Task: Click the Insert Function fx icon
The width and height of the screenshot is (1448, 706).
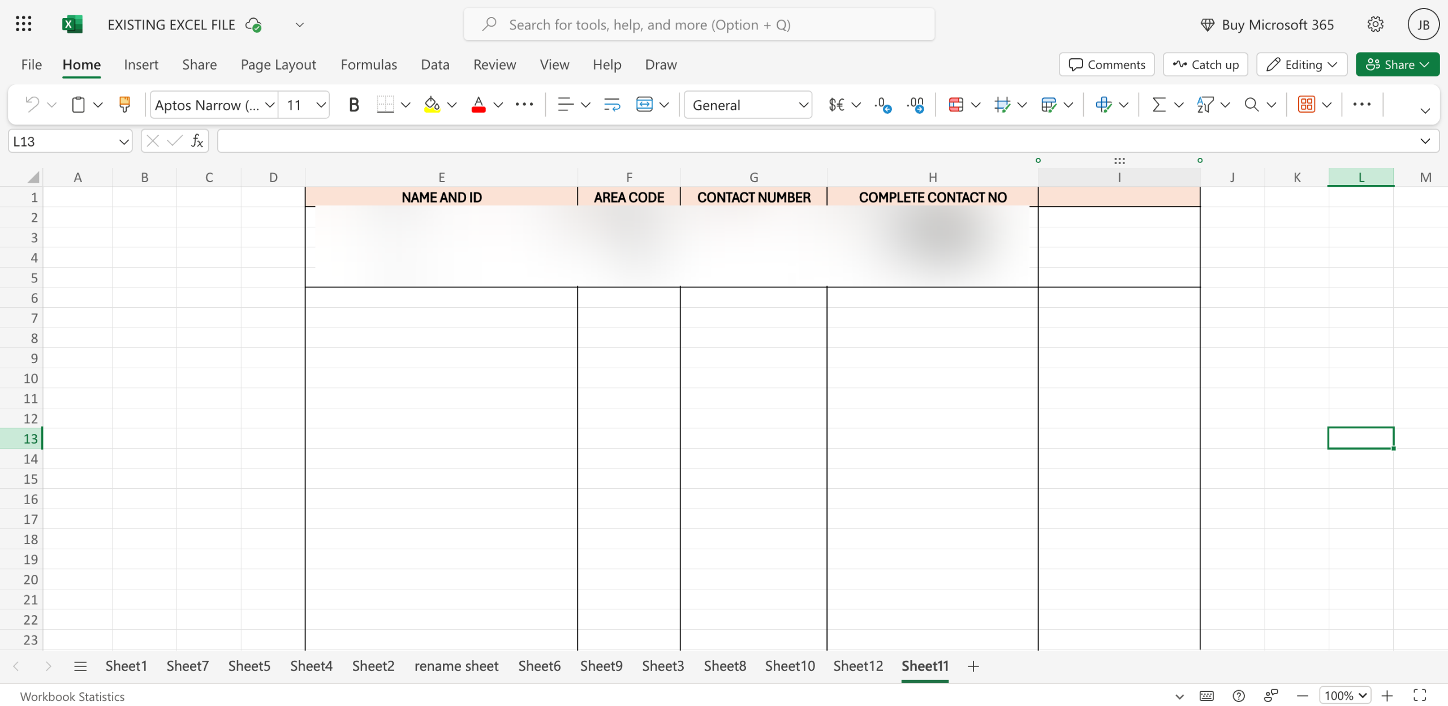Action: coord(197,141)
